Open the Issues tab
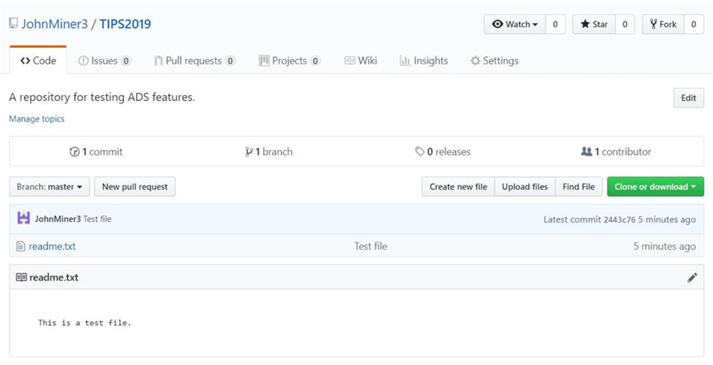Screen dimensions: 713x365 (x=104, y=60)
